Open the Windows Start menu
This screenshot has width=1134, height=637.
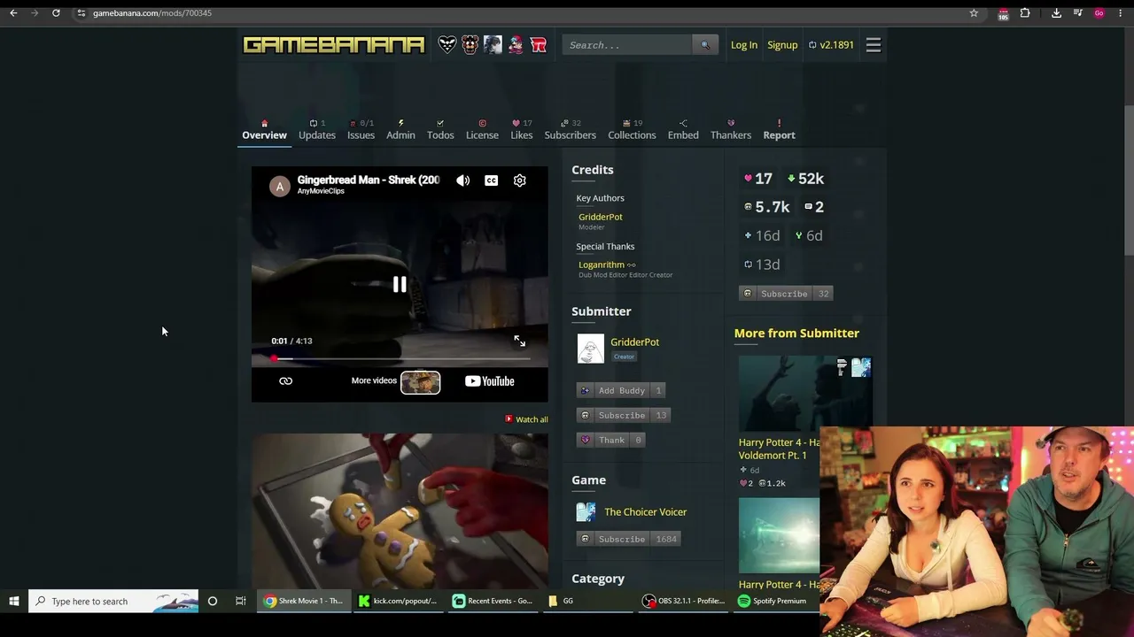pyautogui.click(x=14, y=602)
